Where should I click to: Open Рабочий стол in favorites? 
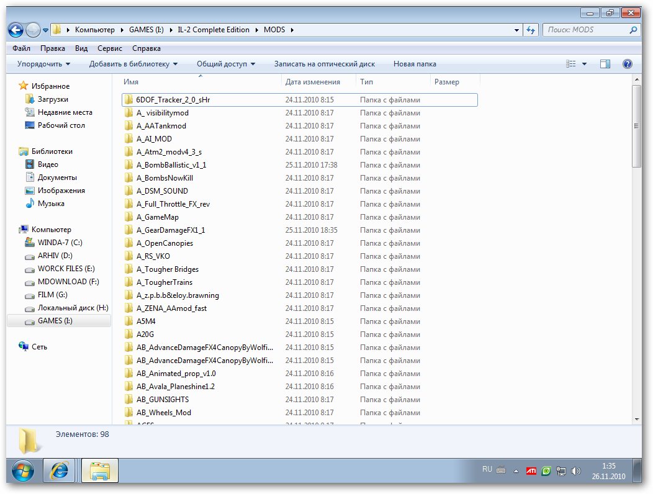(x=61, y=125)
